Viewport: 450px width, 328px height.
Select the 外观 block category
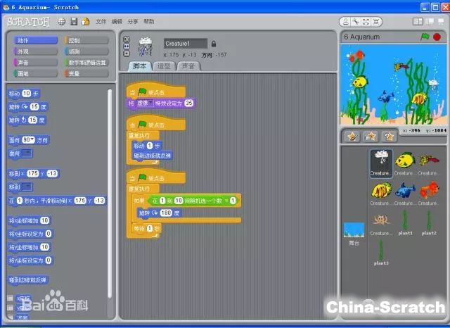34,51
